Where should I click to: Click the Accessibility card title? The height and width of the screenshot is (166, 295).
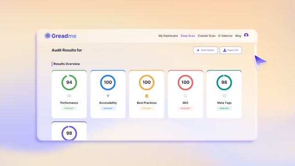tap(108, 103)
